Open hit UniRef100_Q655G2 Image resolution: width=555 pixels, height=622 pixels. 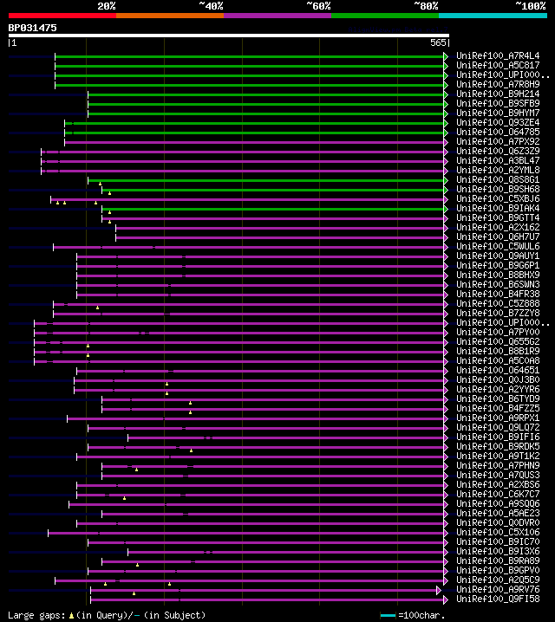pos(498,341)
